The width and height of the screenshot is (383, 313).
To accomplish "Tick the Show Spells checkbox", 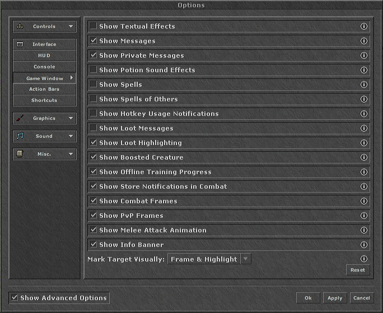I will pyautogui.click(x=94, y=84).
